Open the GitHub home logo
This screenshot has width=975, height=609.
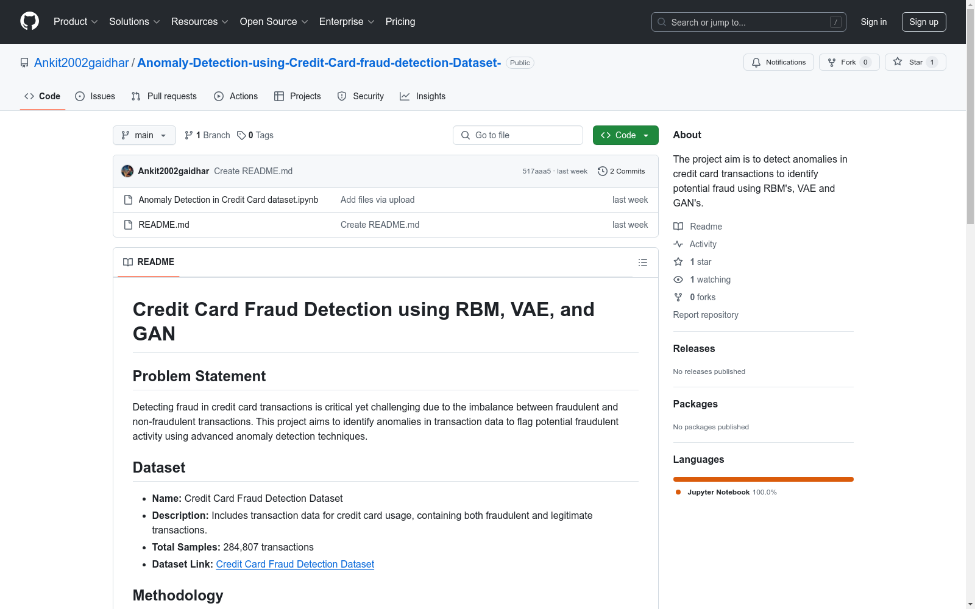point(29,21)
